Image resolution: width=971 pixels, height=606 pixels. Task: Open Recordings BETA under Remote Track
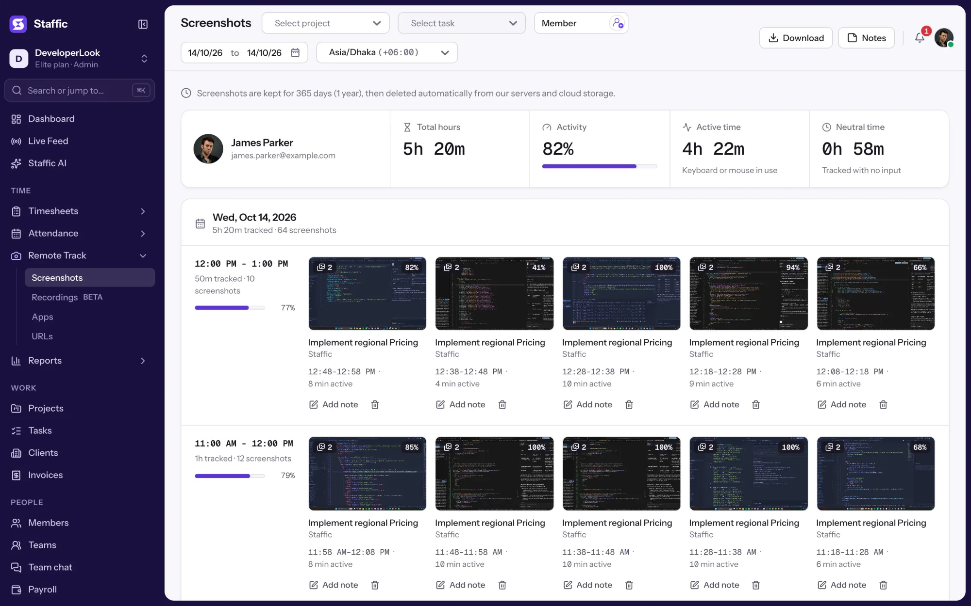pos(90,297)
